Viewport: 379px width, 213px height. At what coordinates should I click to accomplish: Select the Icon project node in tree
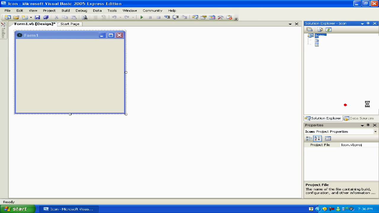click(320, 35)
